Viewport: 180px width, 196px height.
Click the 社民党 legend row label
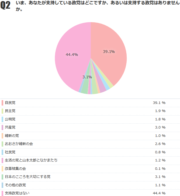click(x=10, y=152)
